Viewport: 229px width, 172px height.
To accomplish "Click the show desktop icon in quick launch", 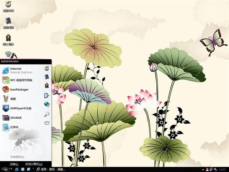I will [29, 169].
